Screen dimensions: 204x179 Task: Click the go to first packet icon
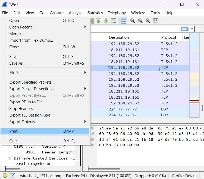pyautogui.click(x=98, y=21)
